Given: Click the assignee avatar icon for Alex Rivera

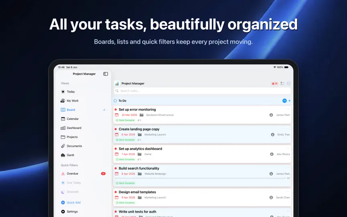Looking at the screenshot, I should (272, 154).
